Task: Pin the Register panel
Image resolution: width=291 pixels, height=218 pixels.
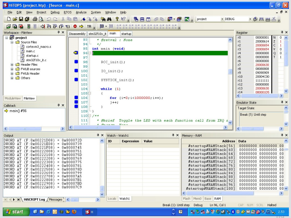Action: tap(282, 32)
